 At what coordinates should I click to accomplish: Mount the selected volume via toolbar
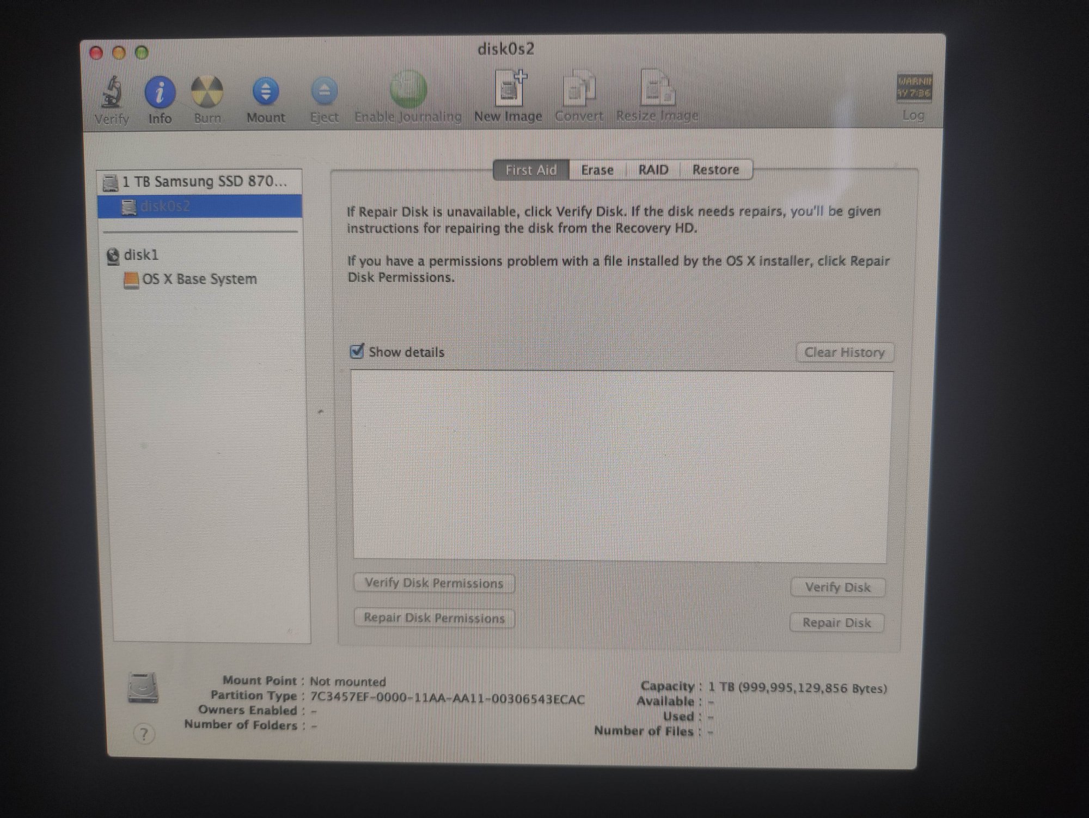pos(266,91)
